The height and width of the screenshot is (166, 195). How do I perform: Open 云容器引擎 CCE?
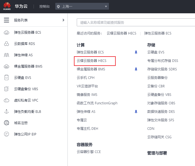click(89, 152)
